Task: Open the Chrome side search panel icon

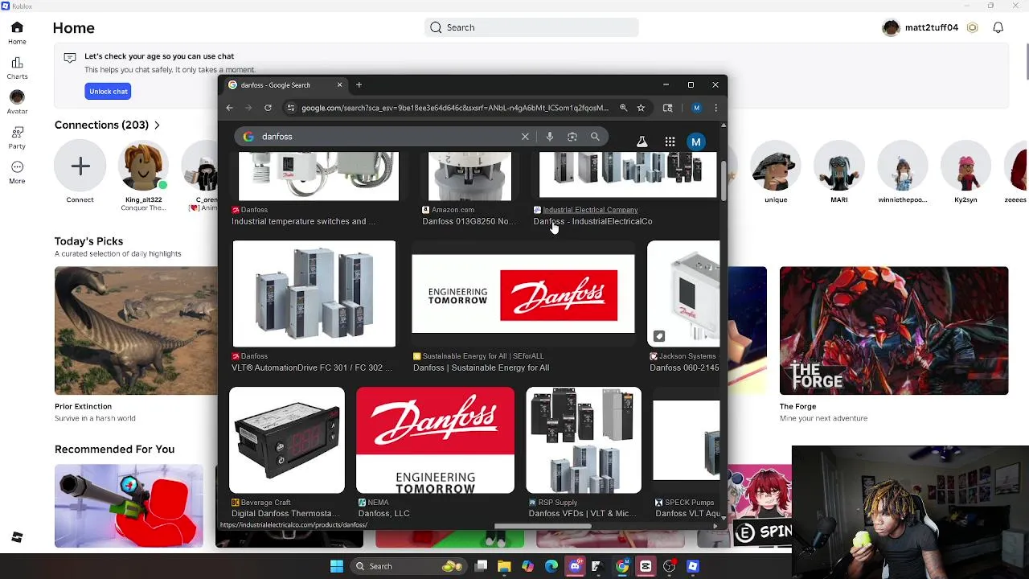Action: click(667, 108)
